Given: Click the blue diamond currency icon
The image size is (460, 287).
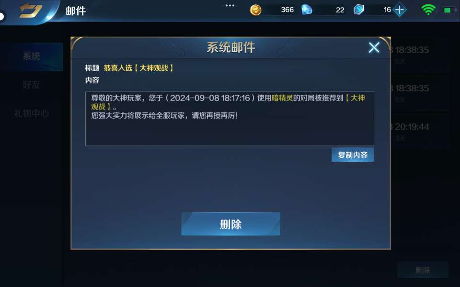Looking at the screenshot, I should coord(307,10).
